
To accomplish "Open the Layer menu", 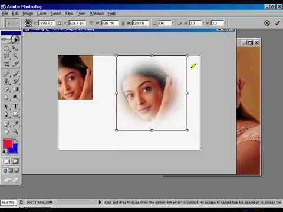I will pyautogui.click(x=42, y=14).
